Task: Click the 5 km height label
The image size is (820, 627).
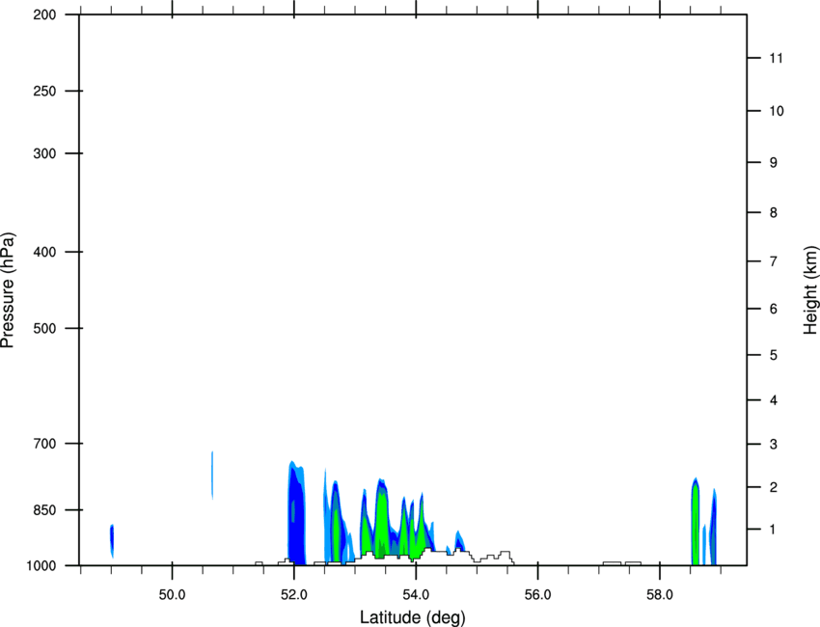Action: click(774, 356)
